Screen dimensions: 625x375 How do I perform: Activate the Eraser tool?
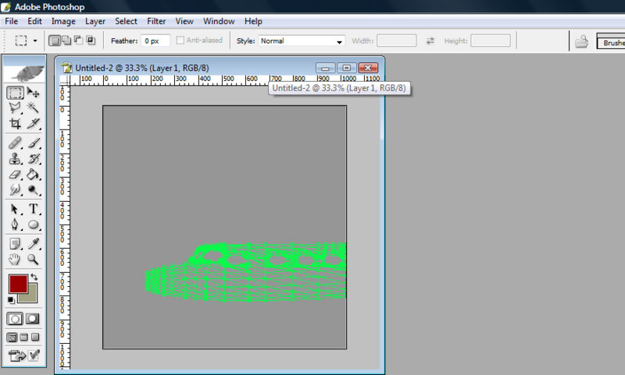(15, 174)
